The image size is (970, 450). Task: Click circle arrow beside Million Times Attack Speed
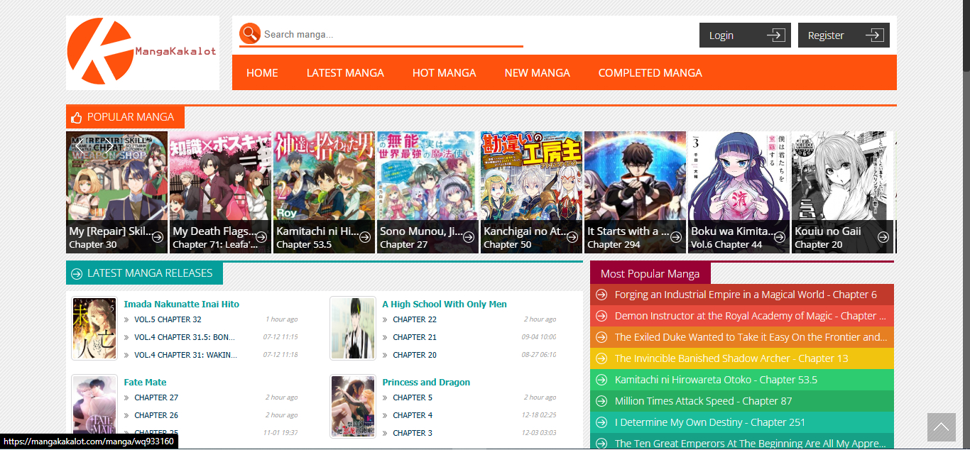pyautogui.click(x=601, y=401)
